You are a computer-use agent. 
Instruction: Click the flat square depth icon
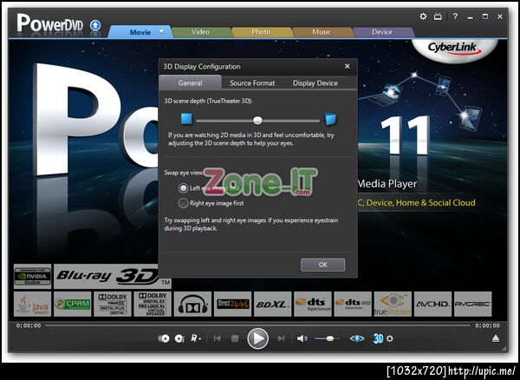186,119
